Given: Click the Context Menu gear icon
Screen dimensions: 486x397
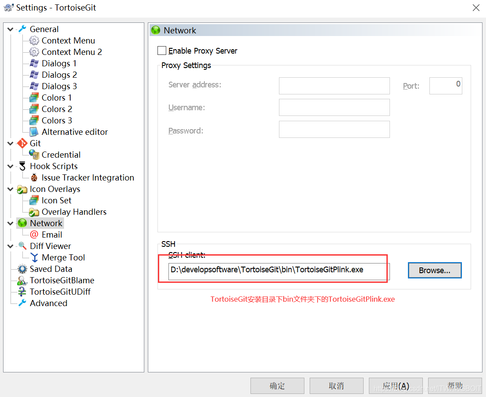Looking at the screenshot, I should 34,40.
